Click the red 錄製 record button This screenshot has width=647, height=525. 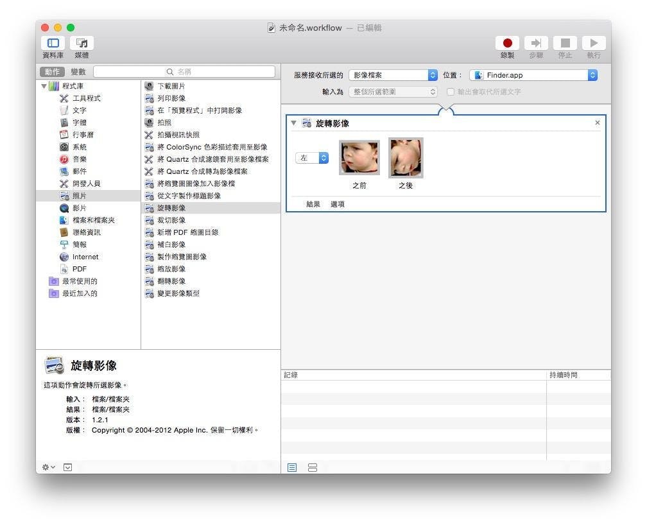pos(507,43)
